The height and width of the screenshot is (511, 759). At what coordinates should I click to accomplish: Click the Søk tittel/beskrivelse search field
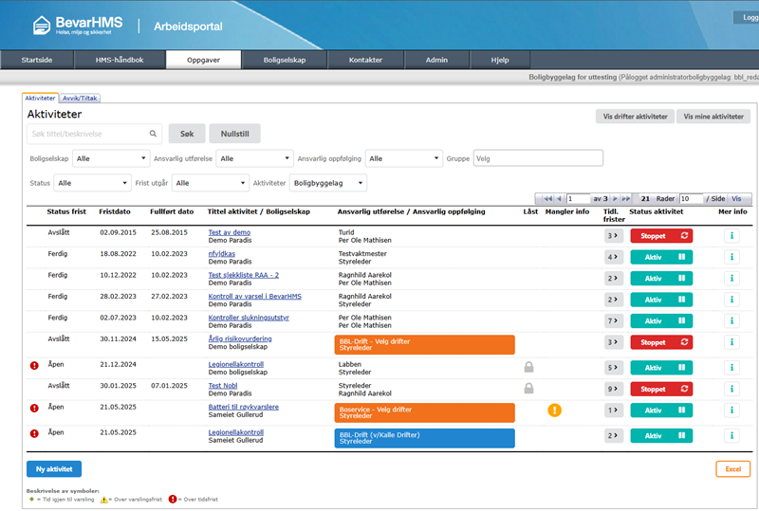[x=87, y=134]
